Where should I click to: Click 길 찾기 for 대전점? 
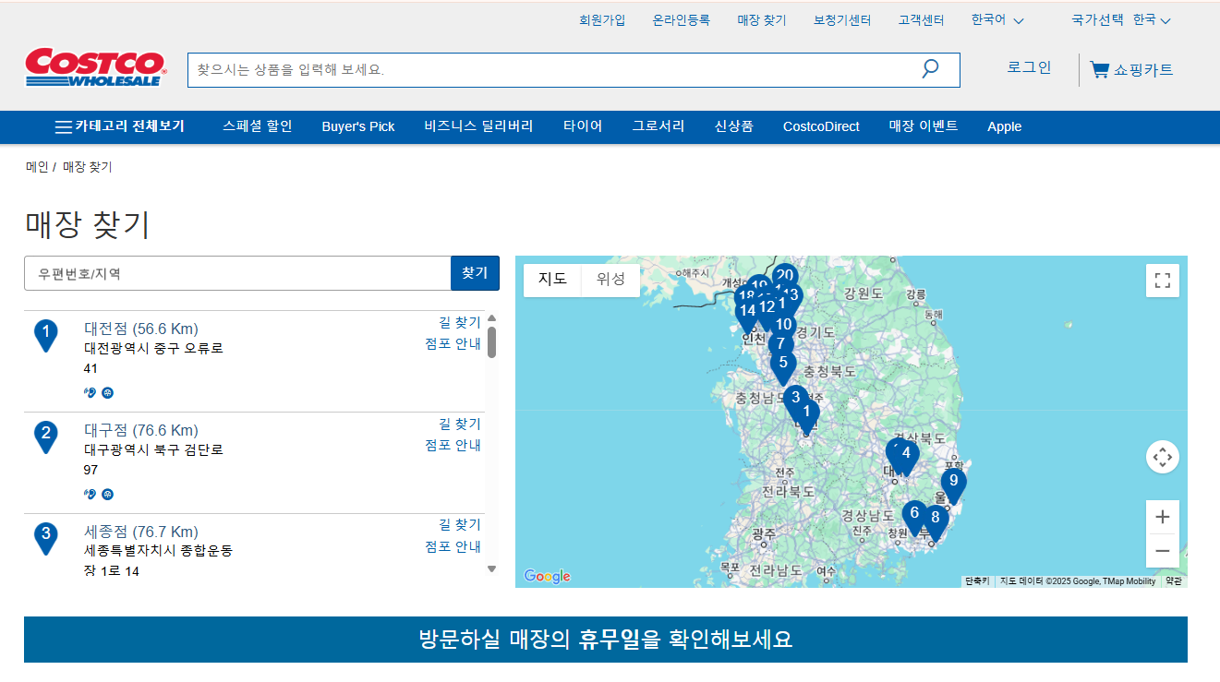pos(460,322)
